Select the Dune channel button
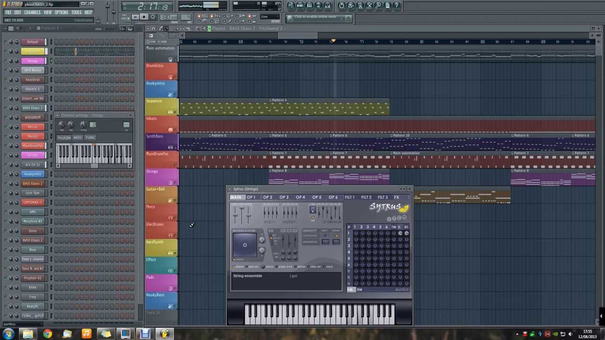 point(33,230)
